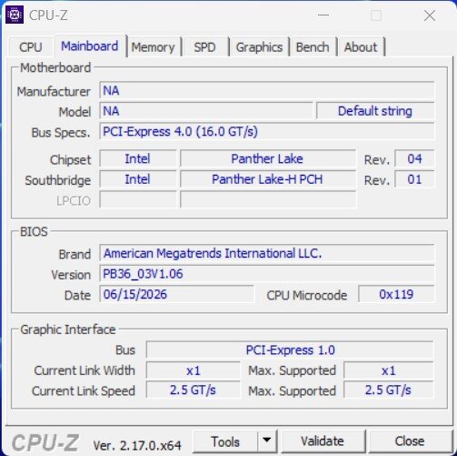
Task: Minimize the CPU-Z window
Action: [323, 15]
